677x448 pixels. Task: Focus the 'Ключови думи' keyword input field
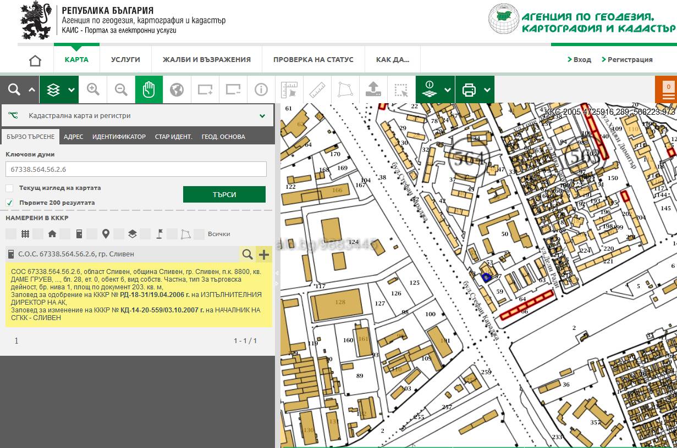point(136,169)
